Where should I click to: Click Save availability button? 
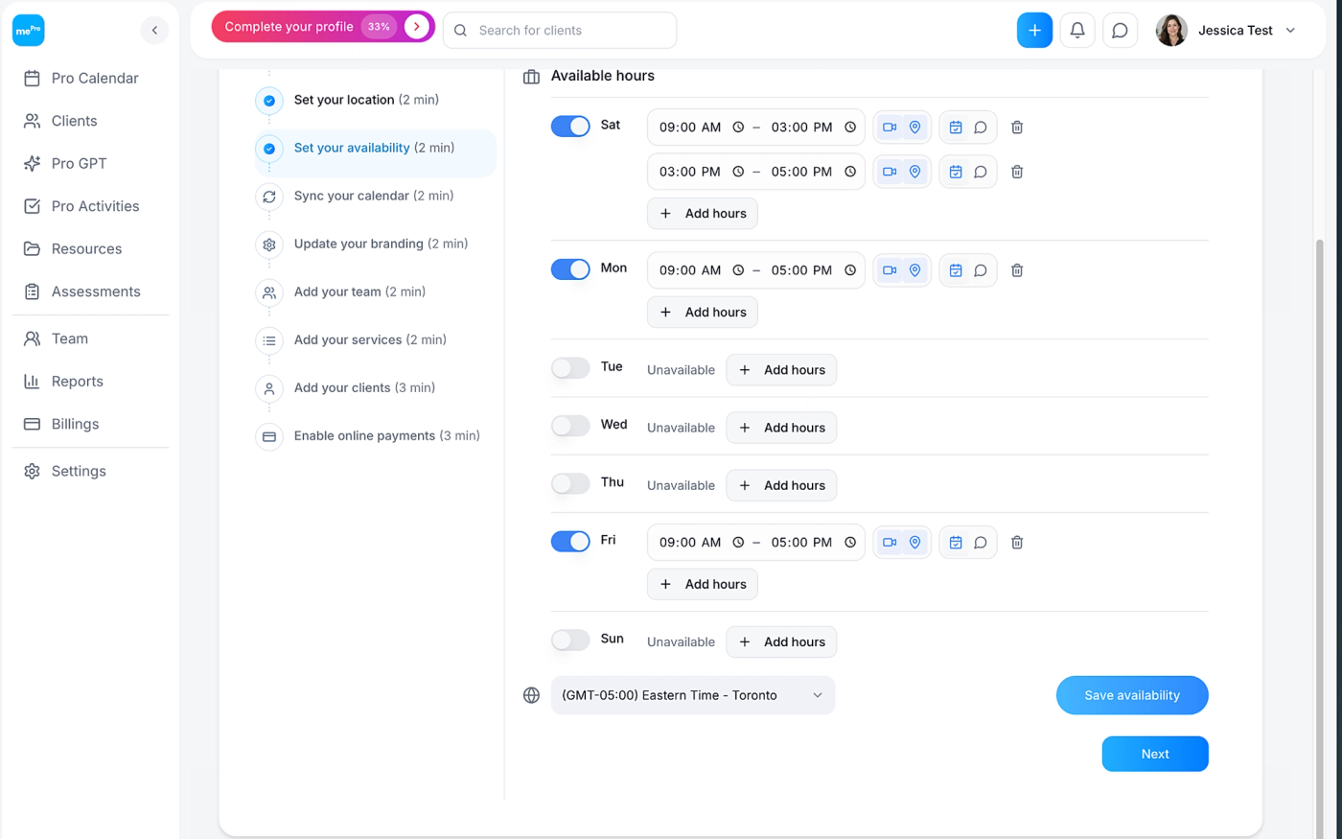coord(1132,695)
